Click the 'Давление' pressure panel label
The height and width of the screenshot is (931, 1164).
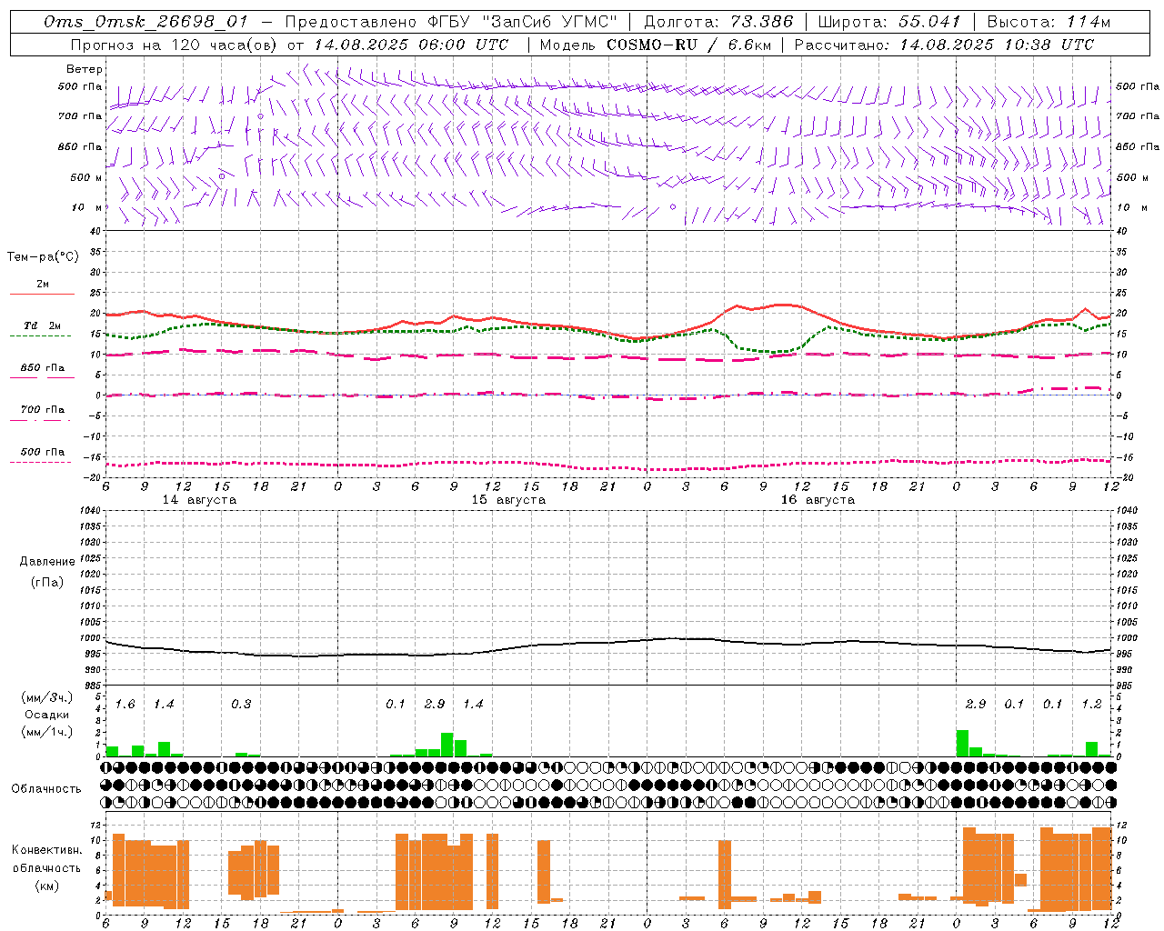point(47,561)
